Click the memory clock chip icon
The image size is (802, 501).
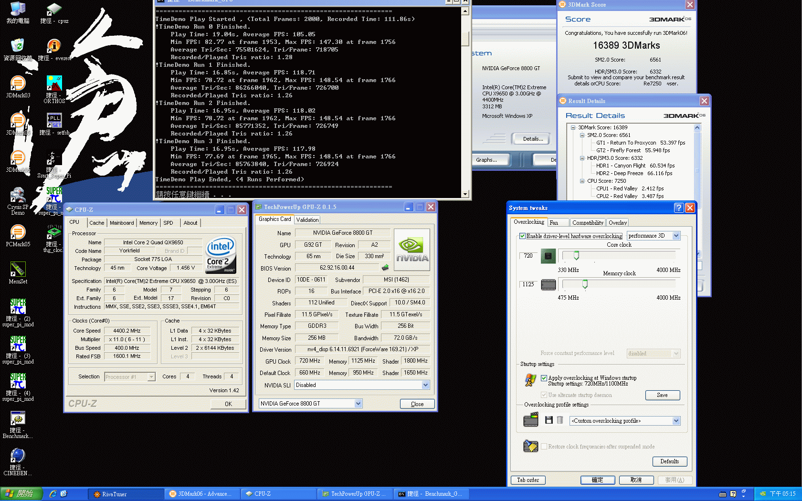pyautogui.click(x=548, y=285)
